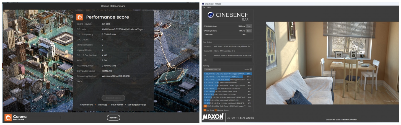401x125 pixels.
Task: Click the CPU L3 Cache Size value 4 MB
Action: coord(104,55)
